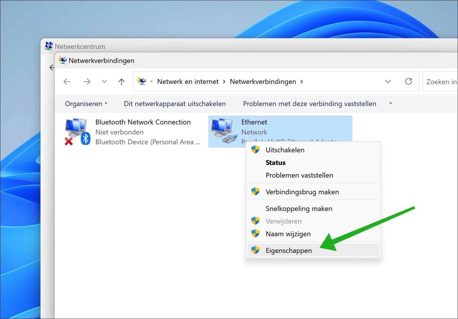Expand the Netwerkverbindingen breadcrumb chevron

pyautogui.click(x=302, y=81)
